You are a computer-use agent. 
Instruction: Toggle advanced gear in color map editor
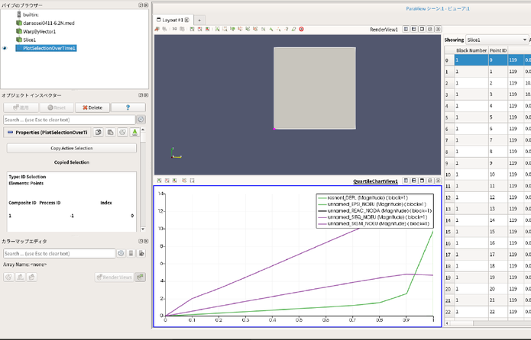(x=121, y=253)
